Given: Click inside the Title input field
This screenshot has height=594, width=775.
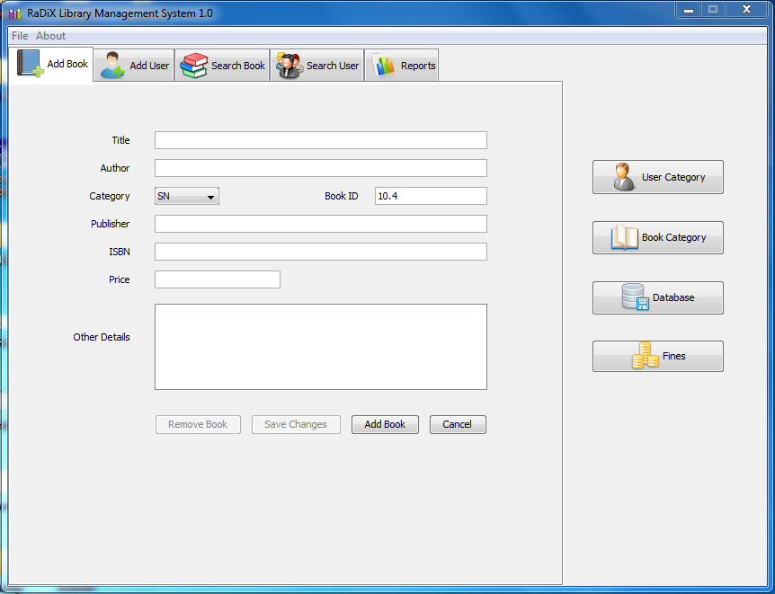Looking at the screenshot, I should (x=320, y=140).
